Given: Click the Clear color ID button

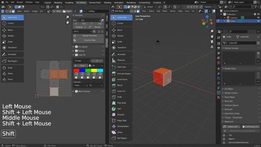Looking at the screenshot, I should [x=81, y=66].
